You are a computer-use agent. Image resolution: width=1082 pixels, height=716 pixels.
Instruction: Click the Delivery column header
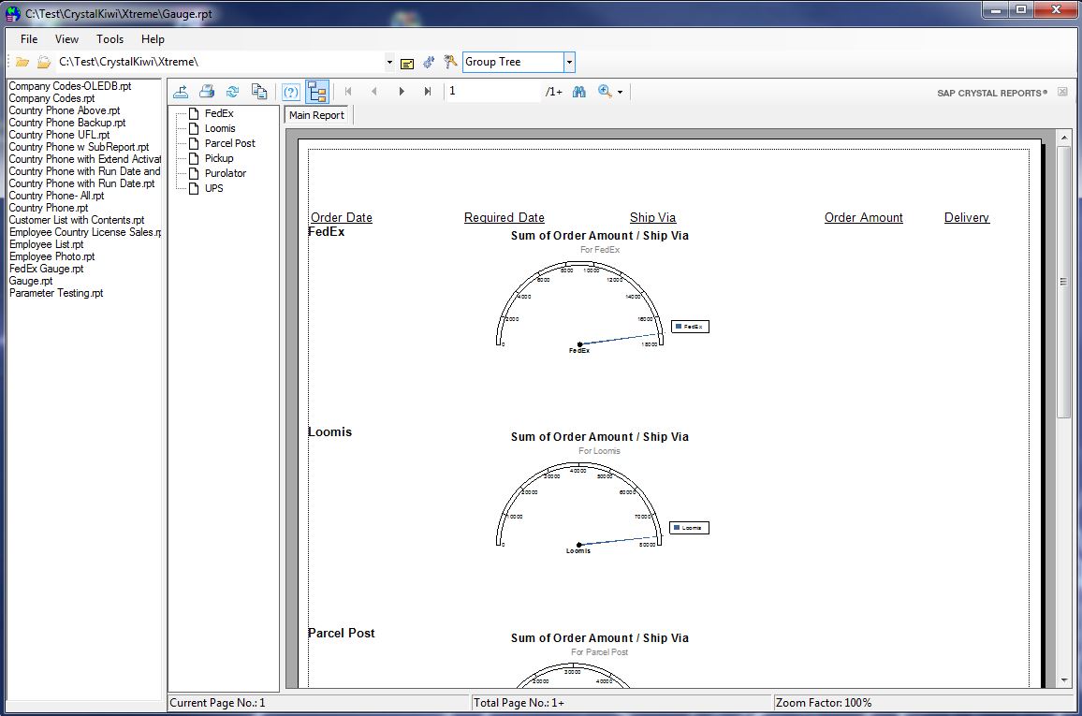click(967, 217)
